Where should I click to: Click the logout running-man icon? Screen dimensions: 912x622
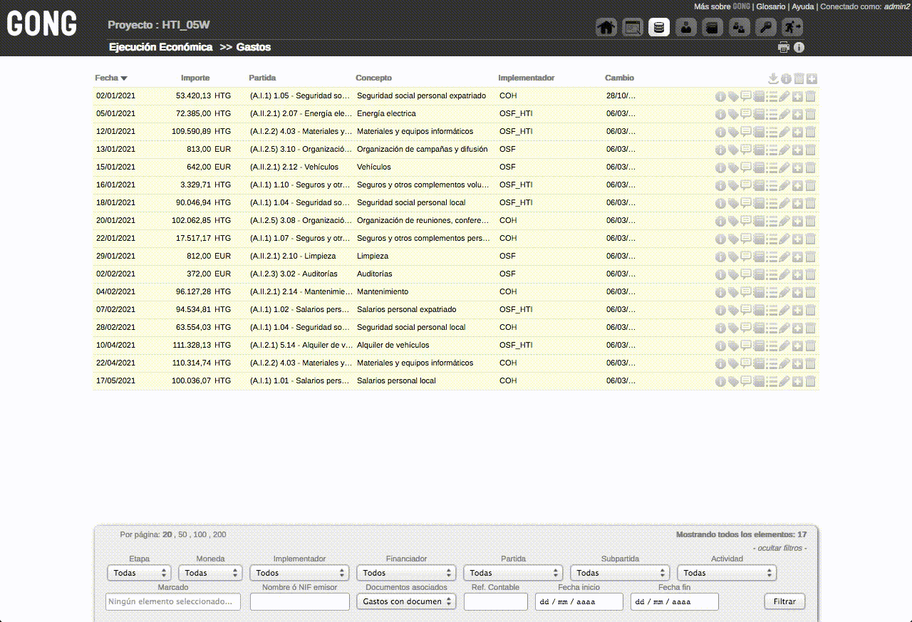792,28
